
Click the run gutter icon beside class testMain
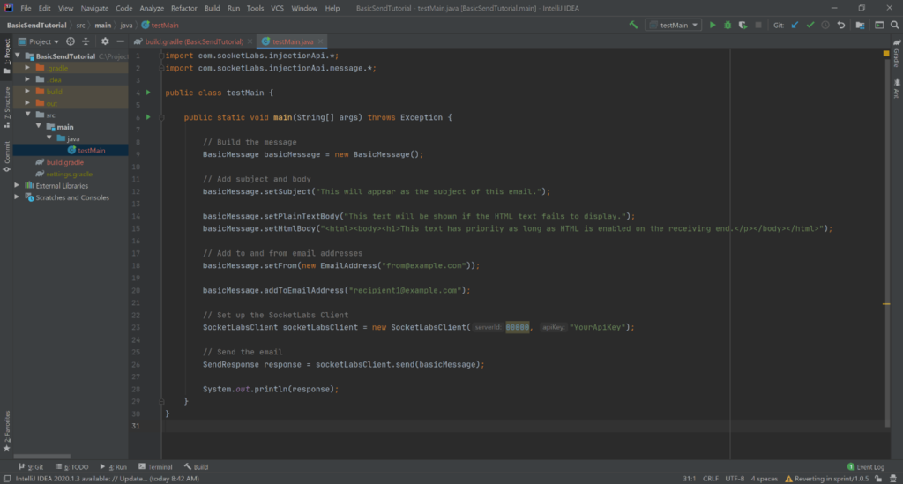coord(148,92)
